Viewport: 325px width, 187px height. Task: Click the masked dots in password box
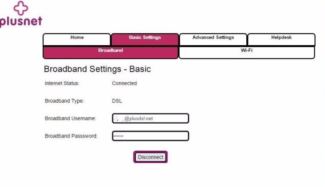click(x=118, y=136)
